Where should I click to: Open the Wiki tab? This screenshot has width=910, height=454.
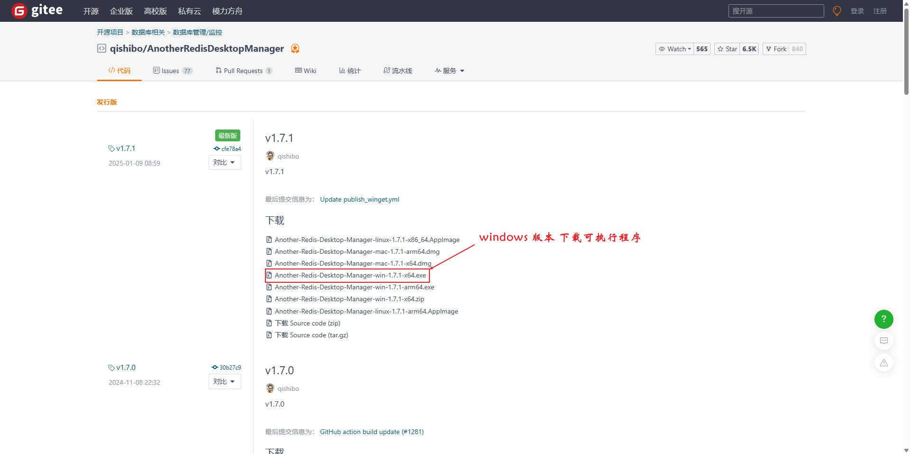(306, 71)
